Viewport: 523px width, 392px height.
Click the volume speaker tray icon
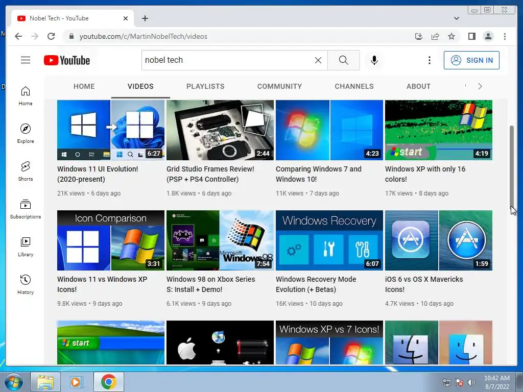point(471,382)
